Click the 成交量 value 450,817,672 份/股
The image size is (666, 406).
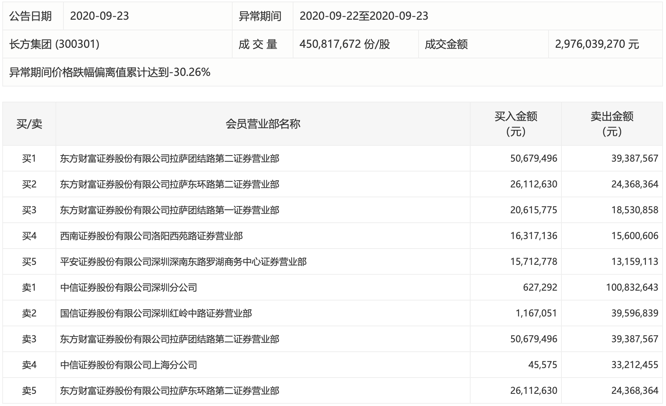pyautogui.click(x=345, y=44)
